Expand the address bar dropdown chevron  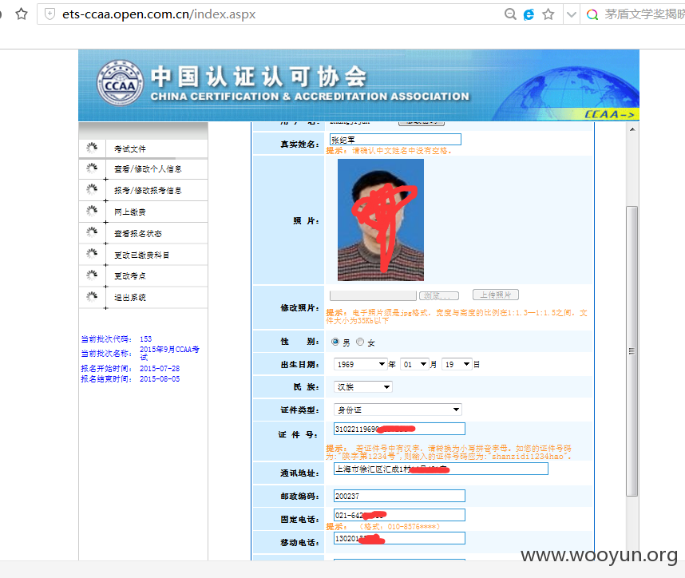(571, 14)
